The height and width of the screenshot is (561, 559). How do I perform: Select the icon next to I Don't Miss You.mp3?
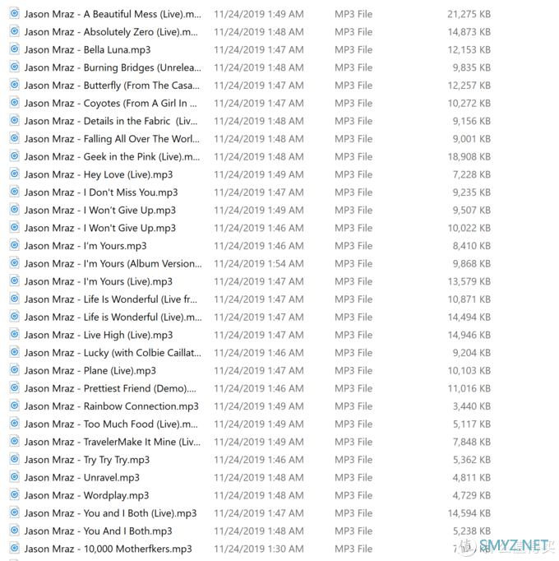pos(14,192)
